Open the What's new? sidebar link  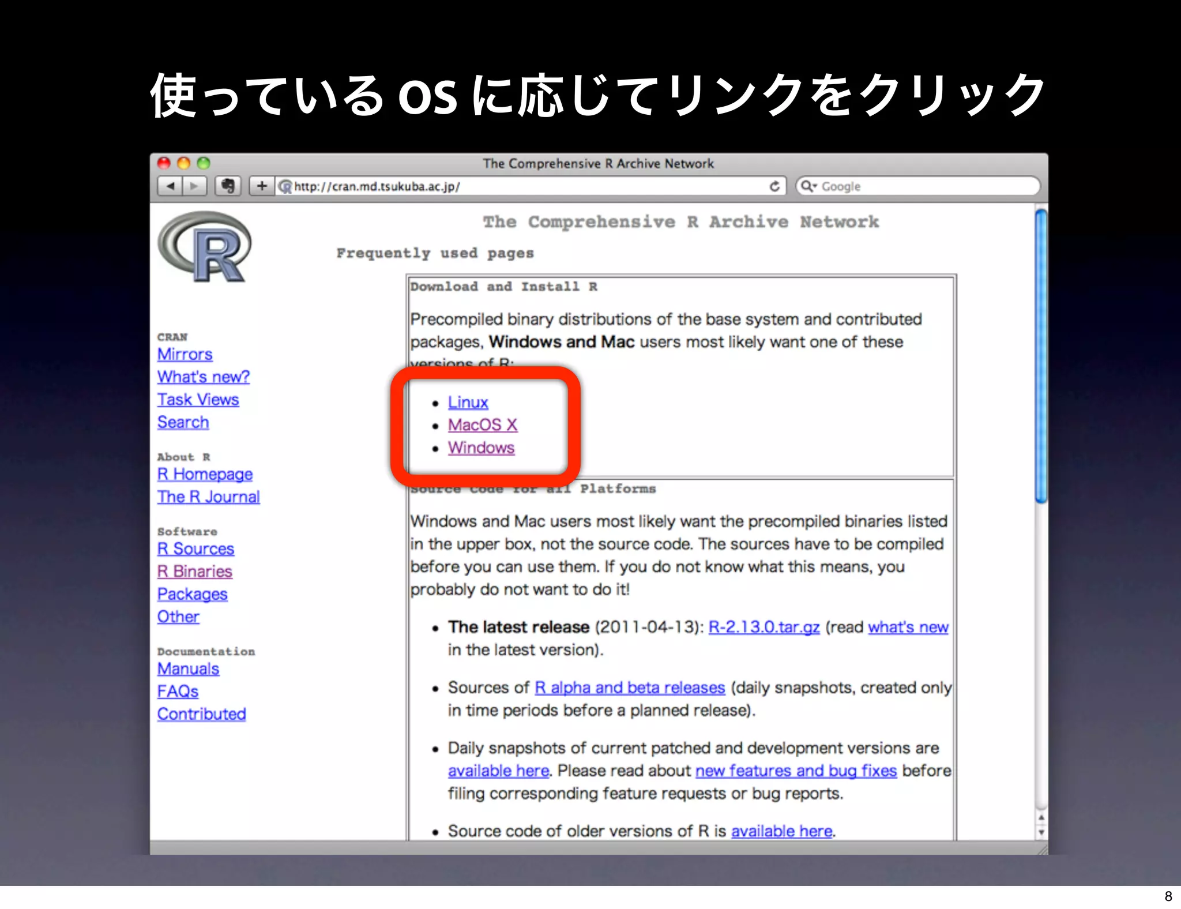click(x=204, y=377)
